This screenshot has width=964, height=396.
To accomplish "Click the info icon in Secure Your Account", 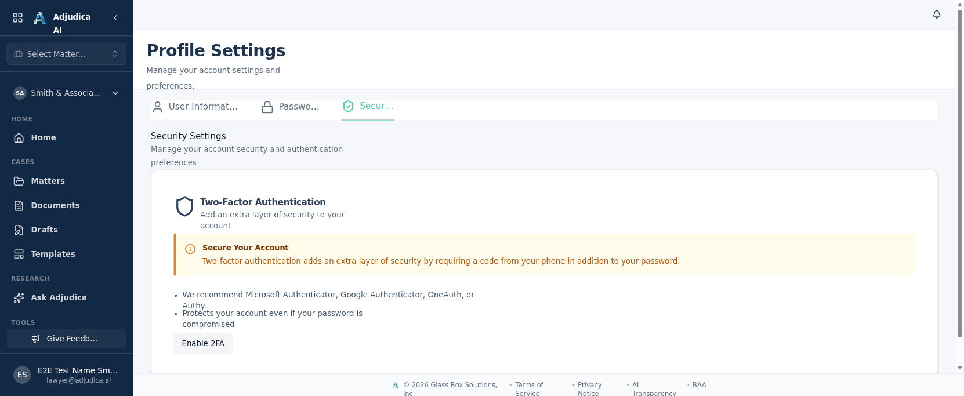I will (190, 249).
